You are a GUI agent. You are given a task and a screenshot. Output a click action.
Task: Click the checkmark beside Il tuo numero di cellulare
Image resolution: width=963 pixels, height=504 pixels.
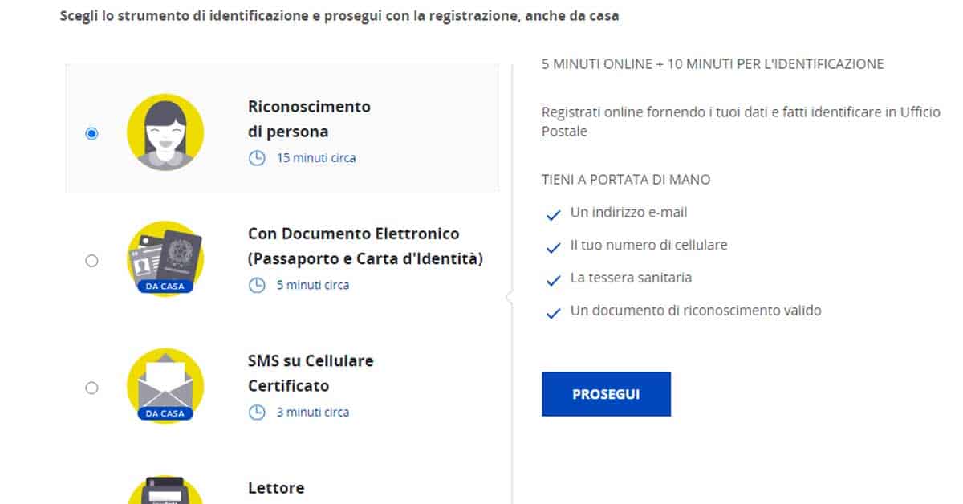(552, 246)
